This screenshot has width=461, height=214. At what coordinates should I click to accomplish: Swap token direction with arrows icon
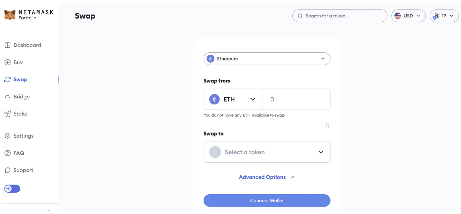point(328,125)
